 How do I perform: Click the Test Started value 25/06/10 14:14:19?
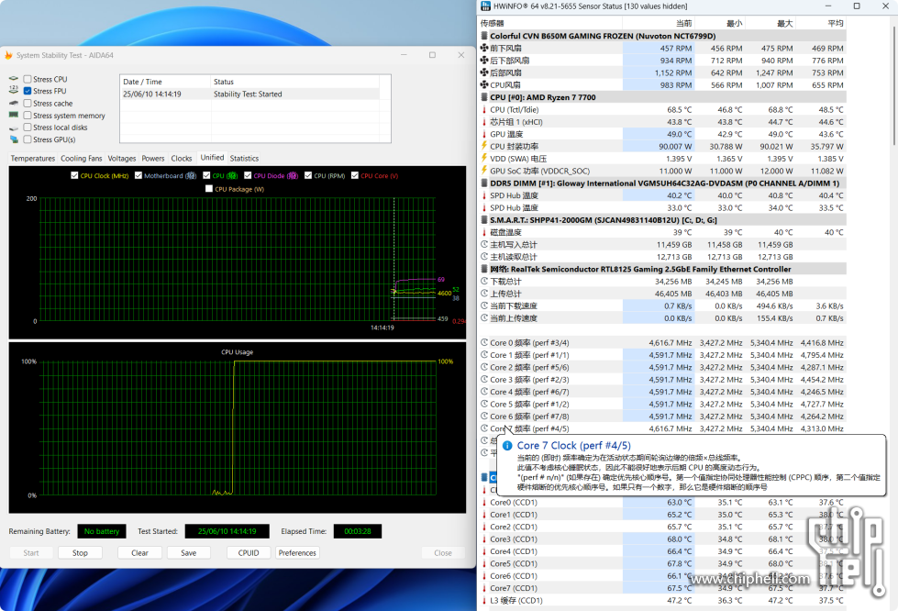coord(227,531)
